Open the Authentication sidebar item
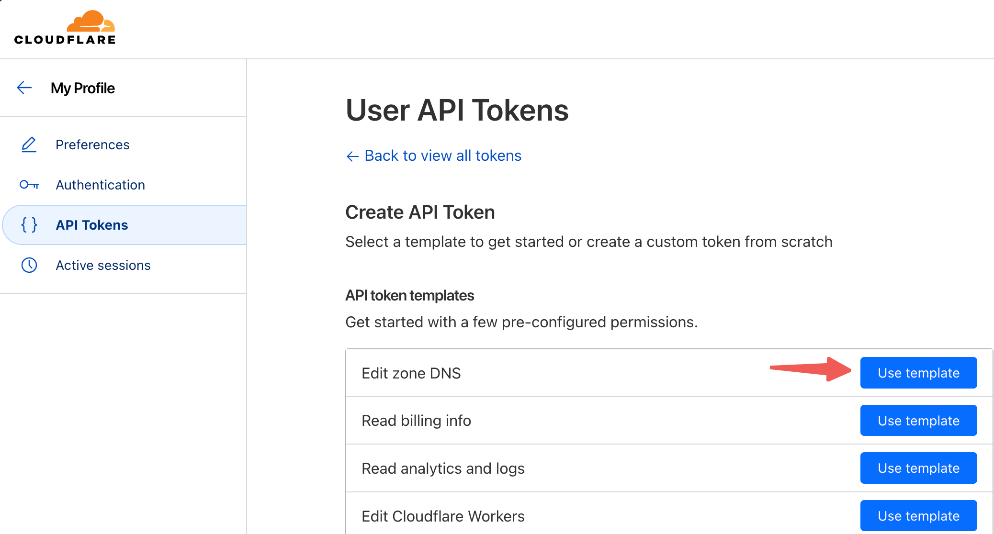 click(x=100, y=185)
